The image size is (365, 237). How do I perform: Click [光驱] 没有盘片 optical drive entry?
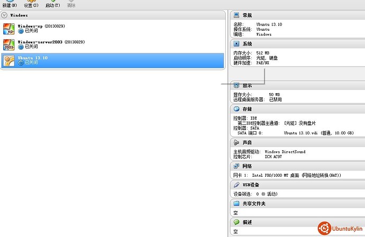(x=299, y=123)
